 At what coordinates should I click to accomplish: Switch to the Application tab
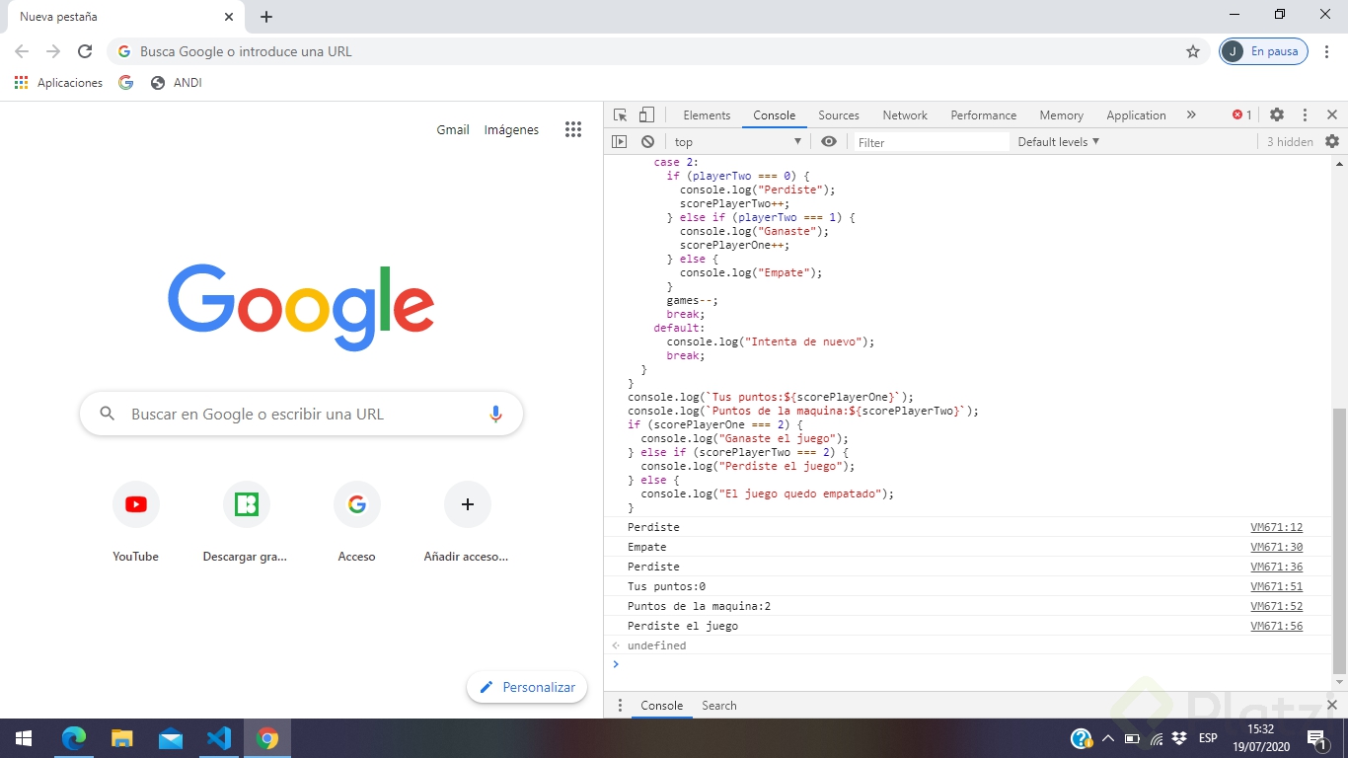1137,115
